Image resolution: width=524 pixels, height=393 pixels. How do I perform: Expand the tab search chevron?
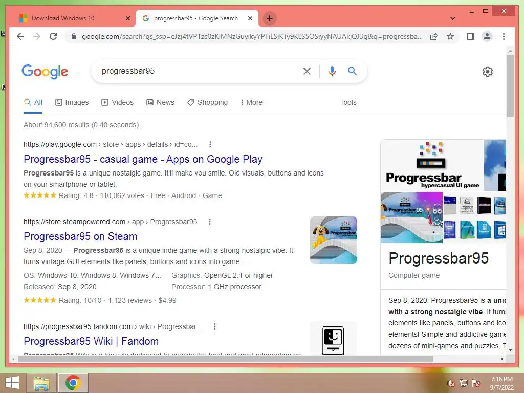tap(453, 18)
